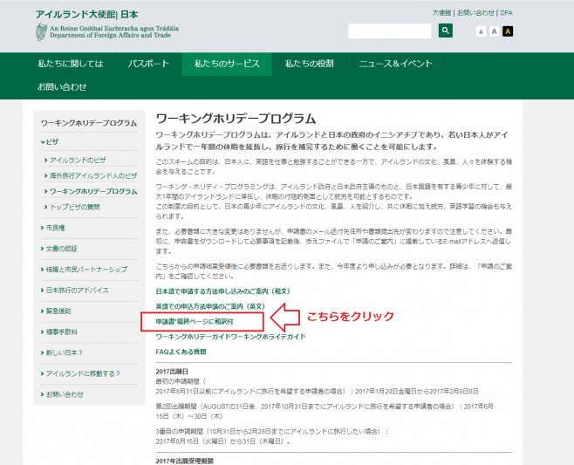The image size is (574, 465).
Task: Open the ニュース&イベント navigation menu
Action: tap(395, 65)
